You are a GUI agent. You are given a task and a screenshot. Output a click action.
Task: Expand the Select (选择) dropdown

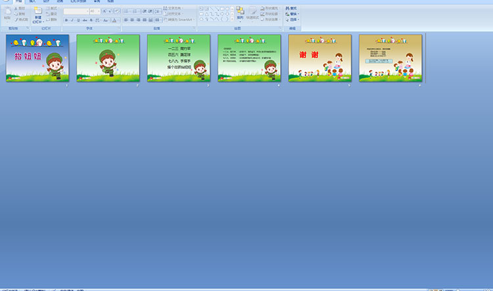tap(293, 20)
